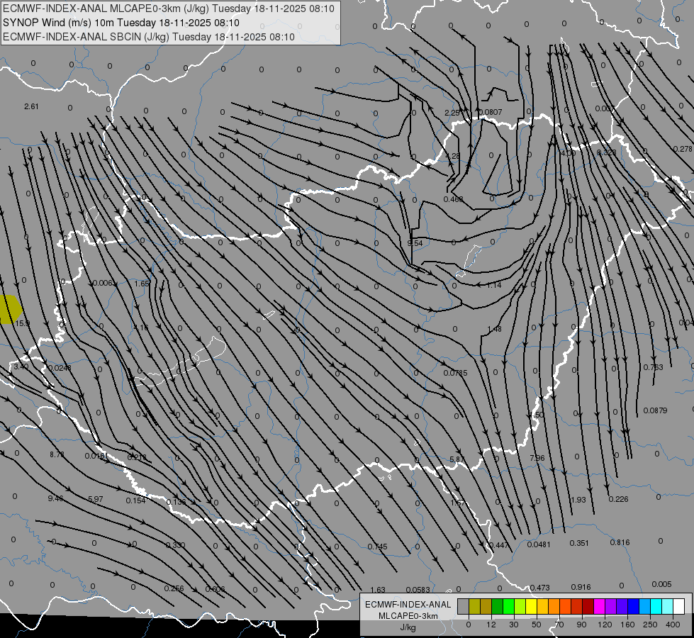Click the map value 8.78

(x=57, y=454)
